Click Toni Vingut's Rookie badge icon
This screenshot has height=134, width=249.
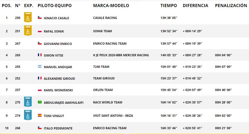coord(28,115)
